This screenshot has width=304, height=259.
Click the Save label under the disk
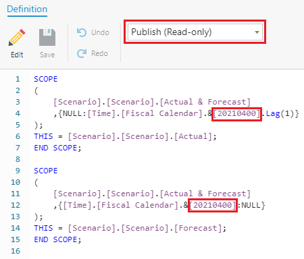coord(47,55)
